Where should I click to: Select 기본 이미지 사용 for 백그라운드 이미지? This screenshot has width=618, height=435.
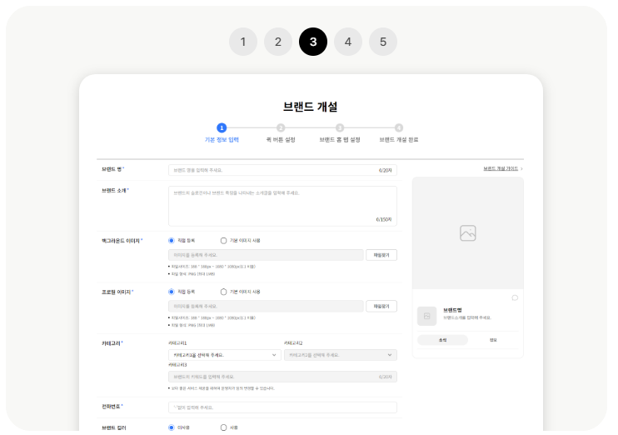point(223,241)
